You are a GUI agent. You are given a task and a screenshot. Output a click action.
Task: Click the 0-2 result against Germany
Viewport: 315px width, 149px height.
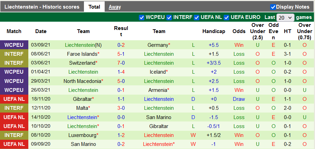[121, 45]
